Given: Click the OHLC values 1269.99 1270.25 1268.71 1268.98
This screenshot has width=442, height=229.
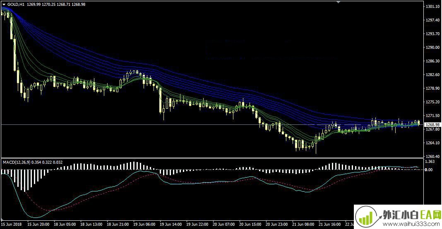Looking at the screenshot, I should 56,5.
